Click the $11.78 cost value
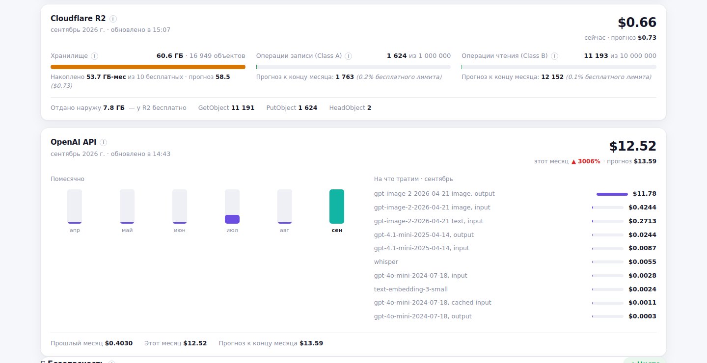Viewport: 707px width, 363px height. coord(645,194)
